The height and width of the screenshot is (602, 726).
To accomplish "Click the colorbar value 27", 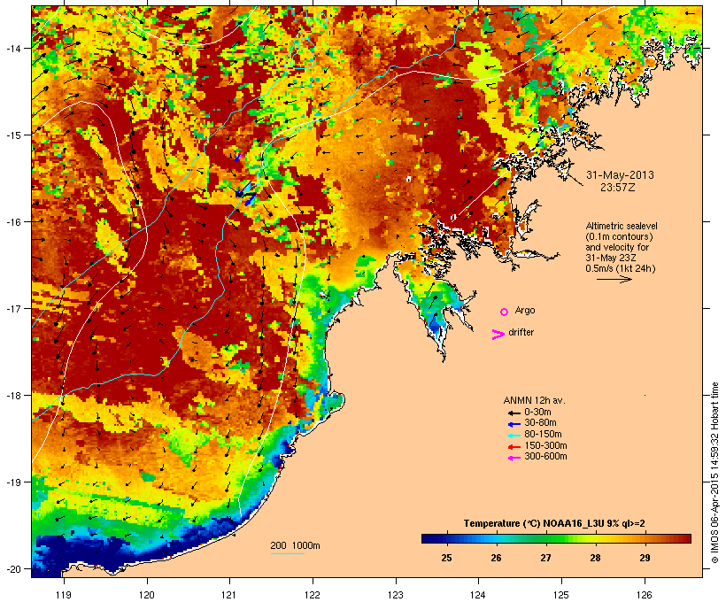I will [546, 558].
